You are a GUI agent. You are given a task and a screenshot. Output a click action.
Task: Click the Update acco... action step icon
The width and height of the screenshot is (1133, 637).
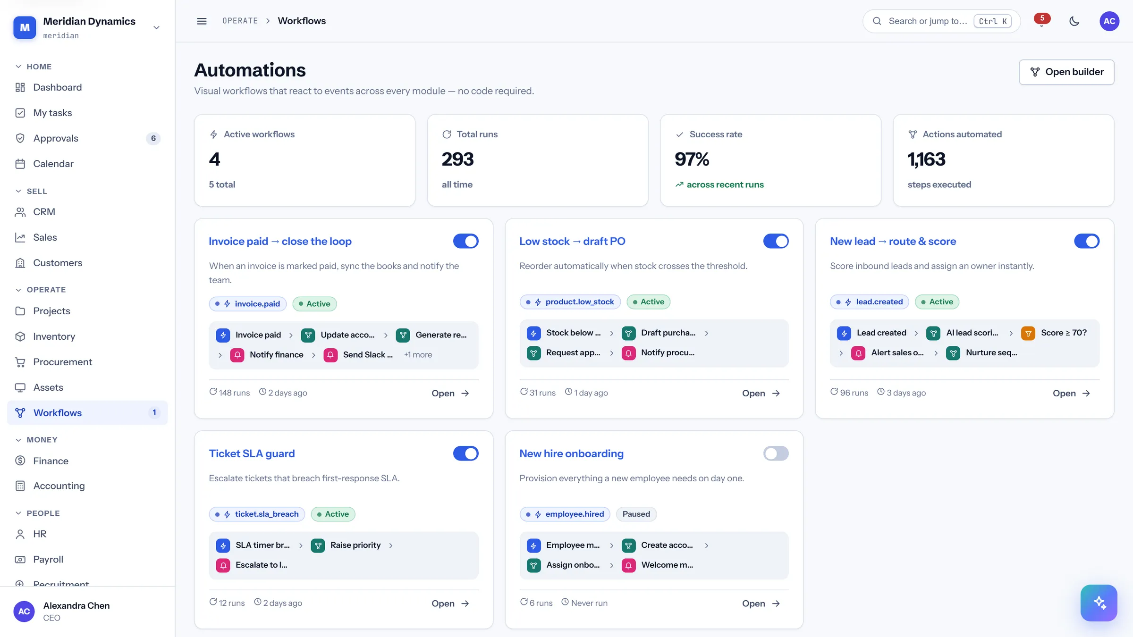(x=308, y=335)
